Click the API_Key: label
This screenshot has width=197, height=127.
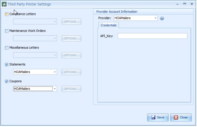coord(107,36)
